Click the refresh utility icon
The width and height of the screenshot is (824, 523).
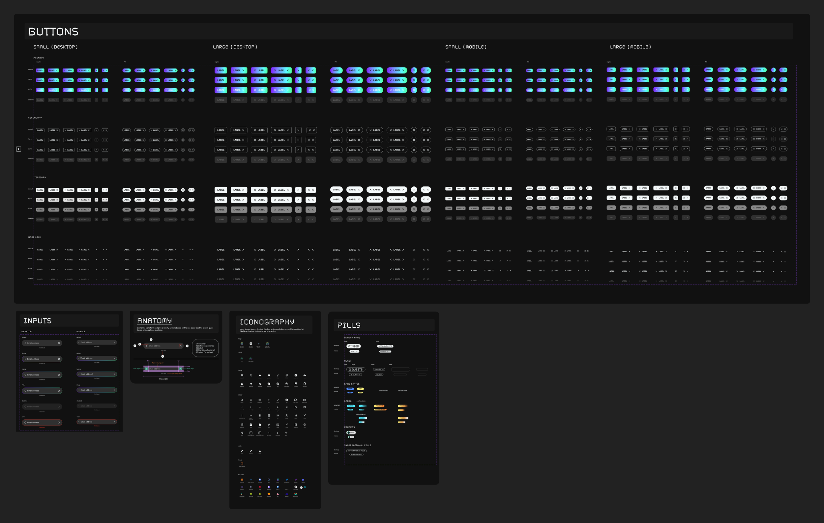296,407
